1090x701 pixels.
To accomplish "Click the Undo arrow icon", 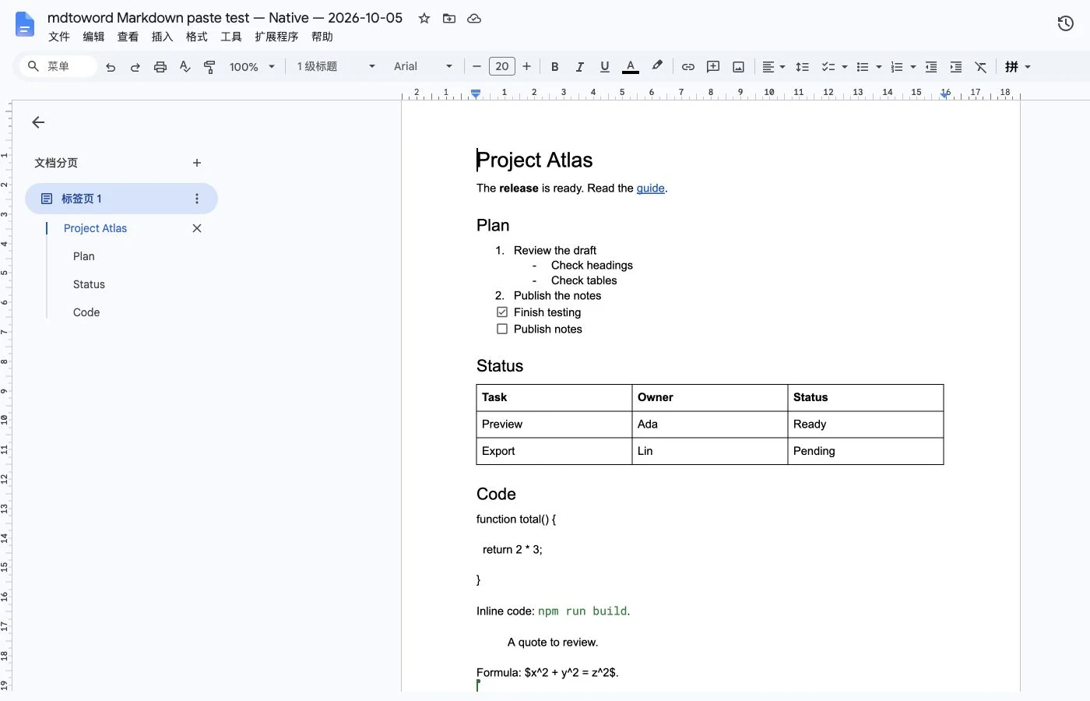I will 111,67.
